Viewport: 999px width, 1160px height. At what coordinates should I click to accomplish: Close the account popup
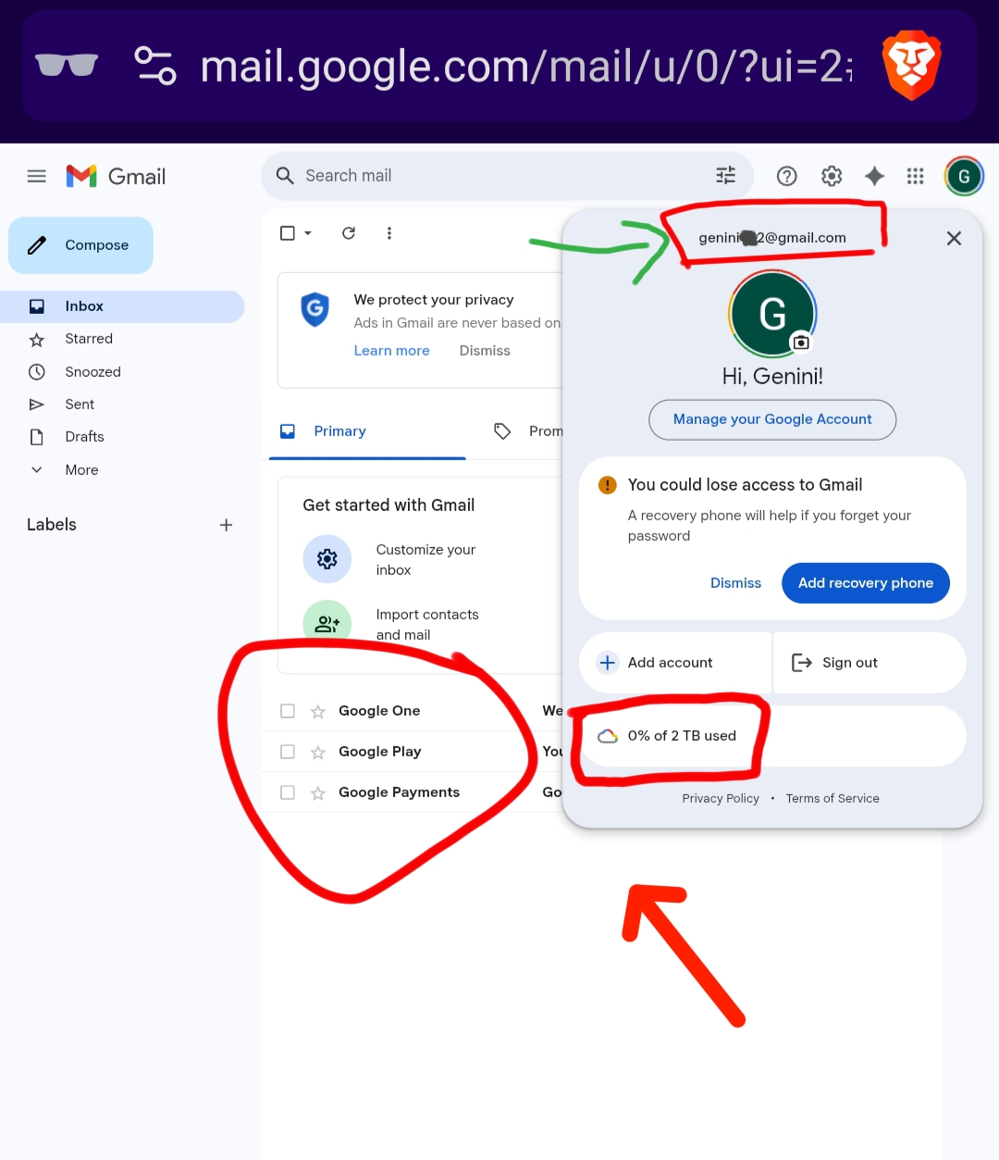click(x=955, y=238)
